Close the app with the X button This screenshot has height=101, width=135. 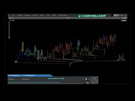coord(9,15)
